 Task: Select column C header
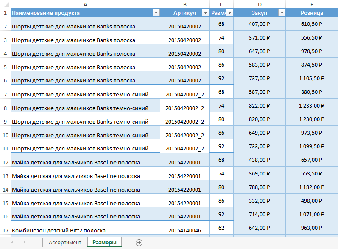pyautogui.click(x=221, y=4)
